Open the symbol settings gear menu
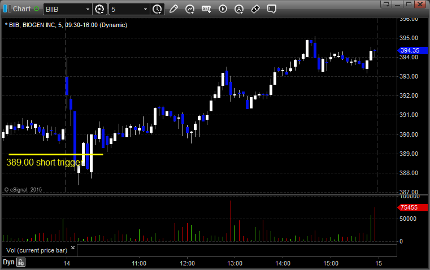 (x=99, y=9)
